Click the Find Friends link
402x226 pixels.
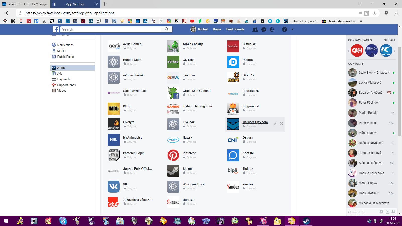[235, 29]
